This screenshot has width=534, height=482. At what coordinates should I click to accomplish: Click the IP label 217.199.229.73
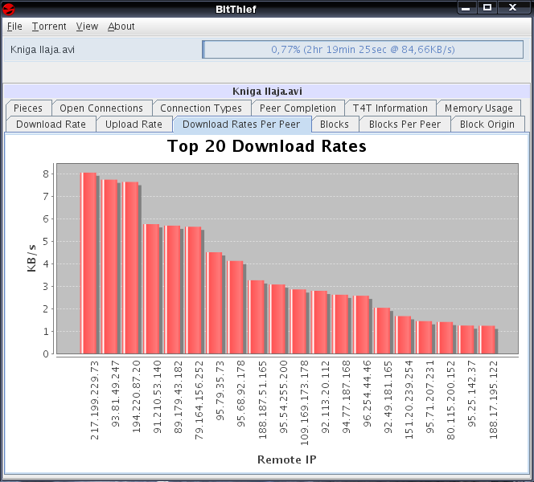(95, 400)
